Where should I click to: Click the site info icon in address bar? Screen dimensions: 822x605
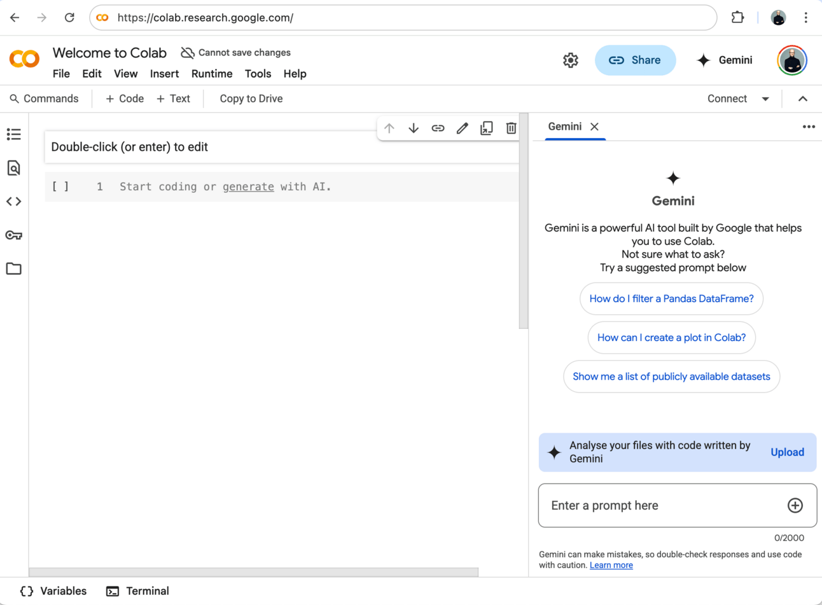pos(102,18)
